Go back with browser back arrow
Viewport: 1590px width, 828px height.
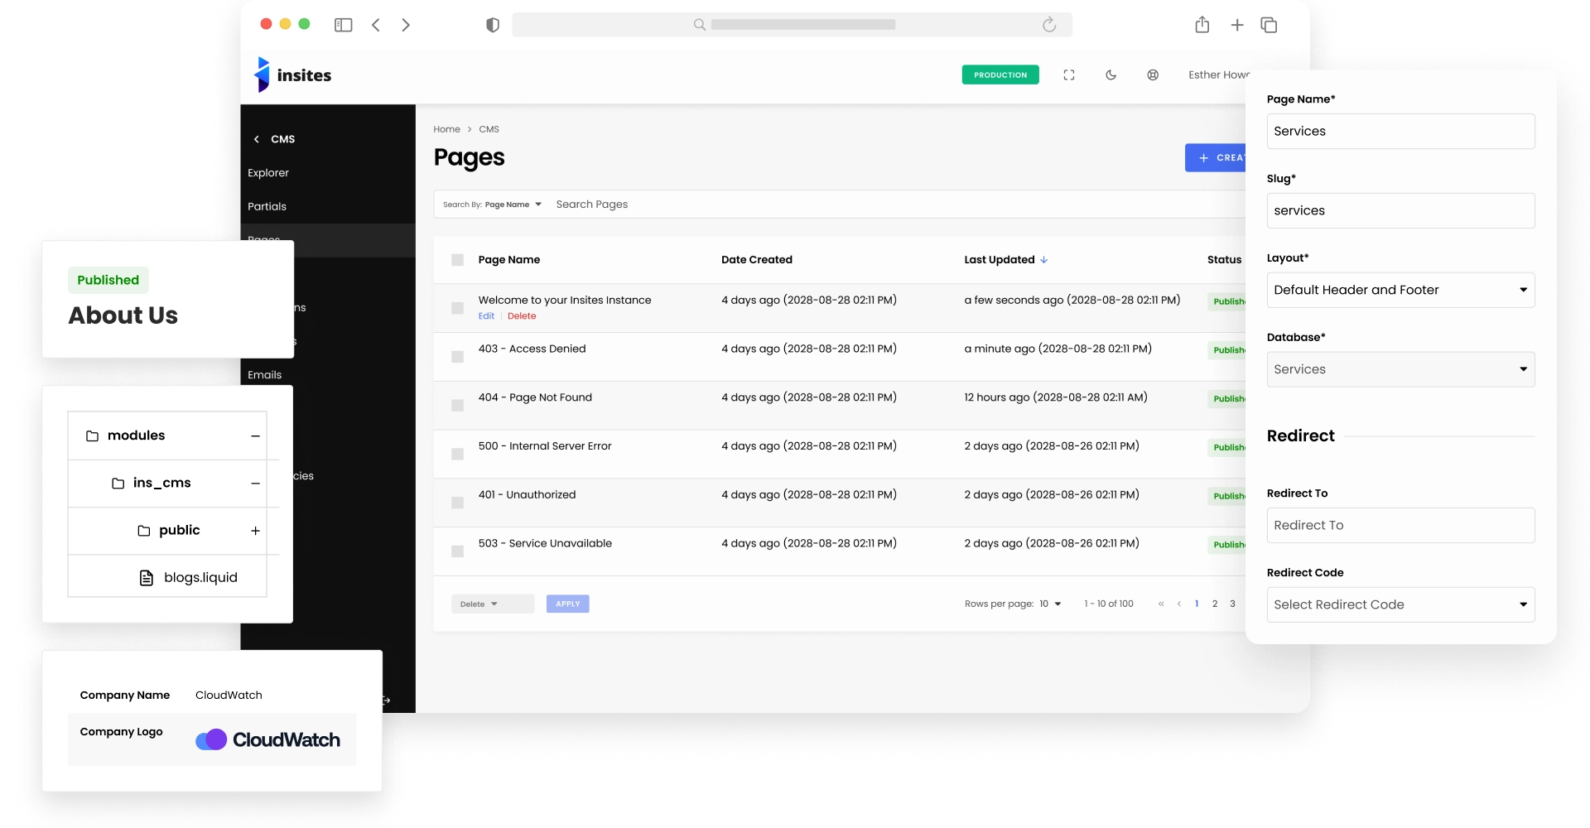pyautogui.click(x=376, y=25)
